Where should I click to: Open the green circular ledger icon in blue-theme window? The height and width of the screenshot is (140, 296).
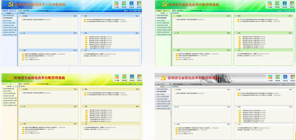pos(124,3)
